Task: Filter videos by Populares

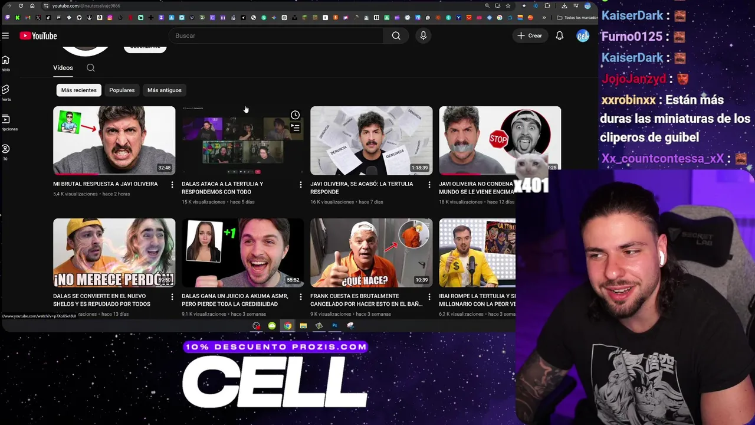Action: [122, 90]
